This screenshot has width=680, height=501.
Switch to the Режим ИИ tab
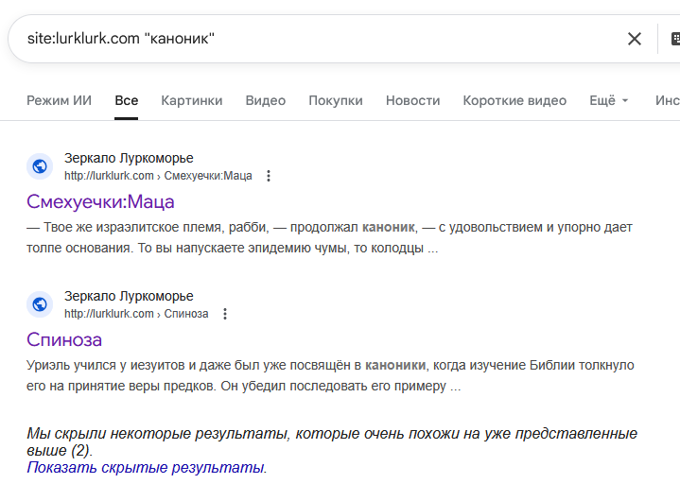point(59,100)
